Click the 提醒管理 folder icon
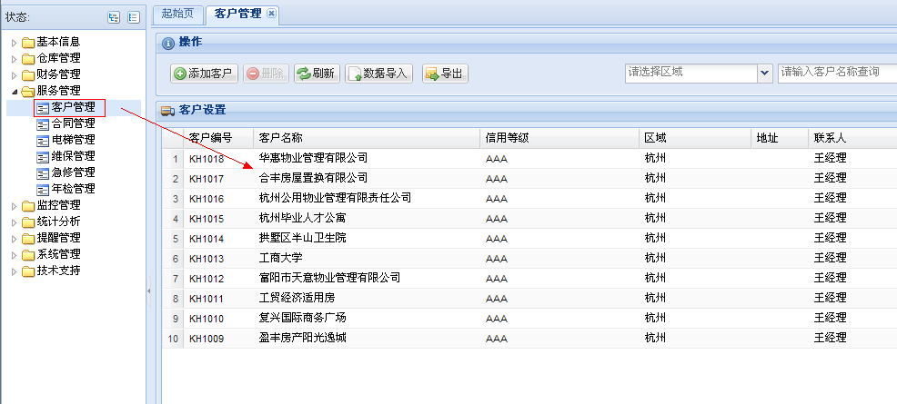897x404 pixels. [x=28, y=239]
